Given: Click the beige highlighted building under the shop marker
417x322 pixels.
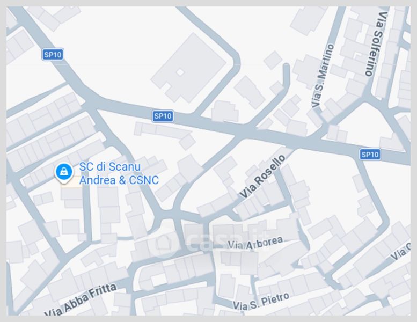Looking at the screenshot, I should [71, 183].
